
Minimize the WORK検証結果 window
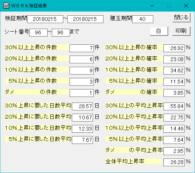coord(152,6)
